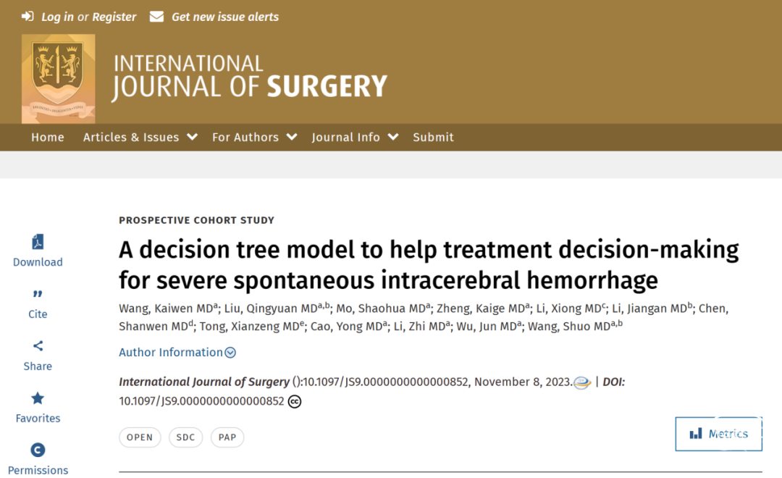Image resolution: width=782 pixels, height=478 pixels.
Task: Click the Register link
Action: click(114, 17)
